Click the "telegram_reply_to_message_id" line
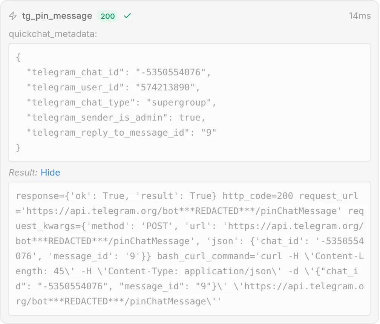The width and height of the screenshot is (380, 324). coord(121,133)
